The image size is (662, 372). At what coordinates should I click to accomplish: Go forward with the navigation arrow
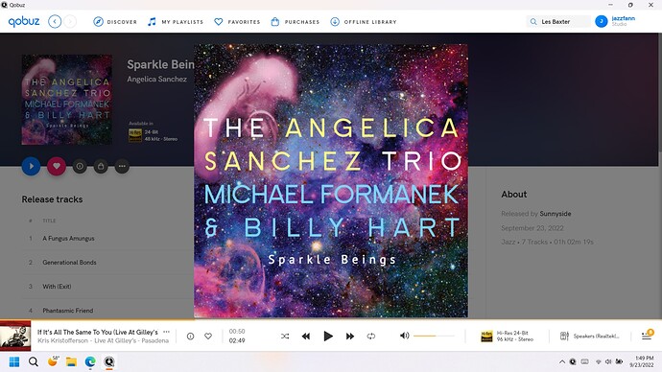coord(70,21)
